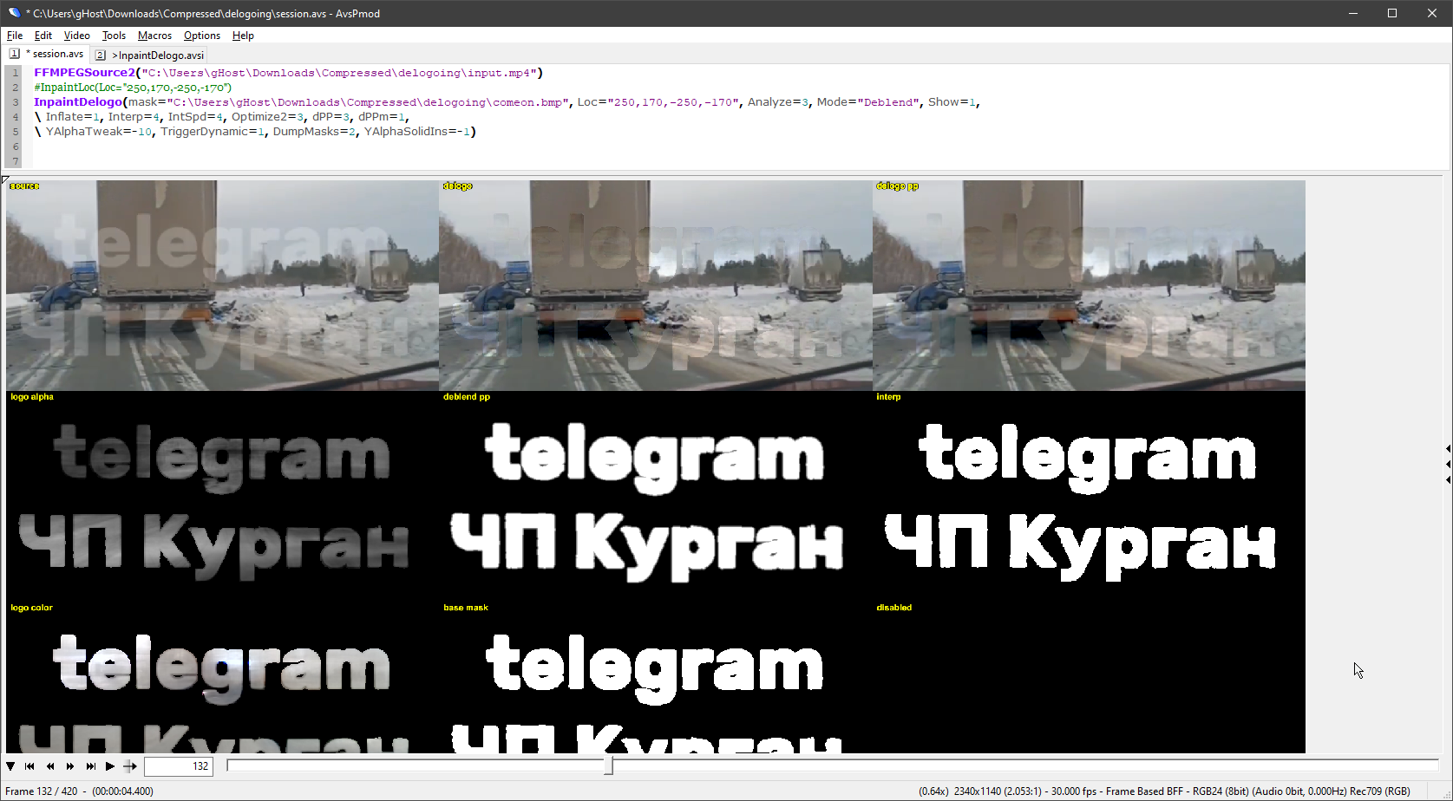This screenshot has height=801, width=1453.
Task: Open the Options menu
Action: click(x=202, y=36)
